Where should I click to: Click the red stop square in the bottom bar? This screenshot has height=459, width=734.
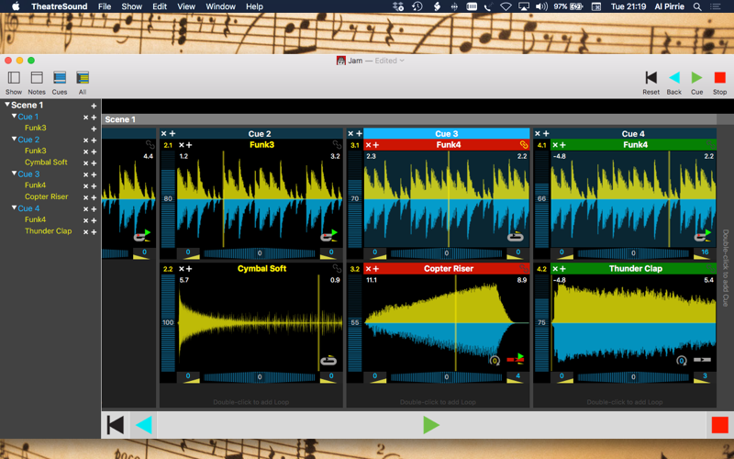coord(719,425)
